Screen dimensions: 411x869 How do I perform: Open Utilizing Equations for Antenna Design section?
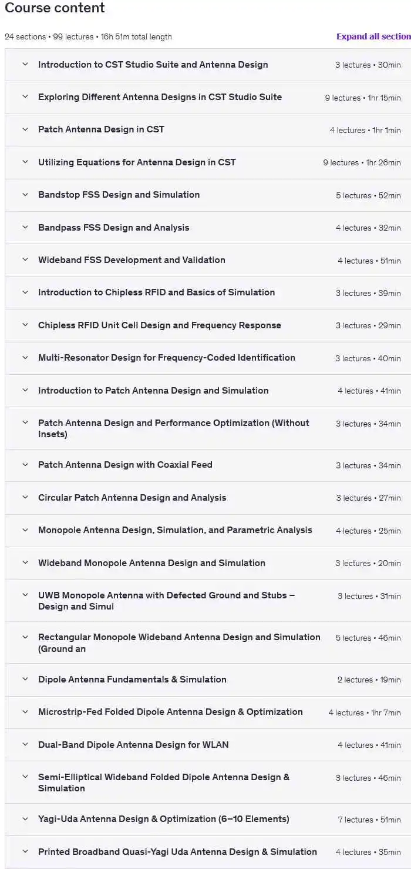tap(137, 162)
